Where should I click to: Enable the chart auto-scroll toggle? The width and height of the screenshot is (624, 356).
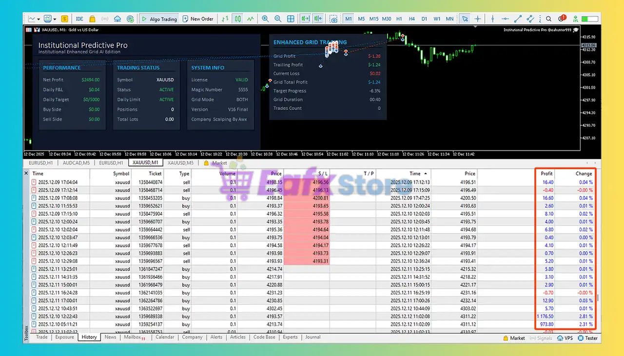[x=306, y=19]
